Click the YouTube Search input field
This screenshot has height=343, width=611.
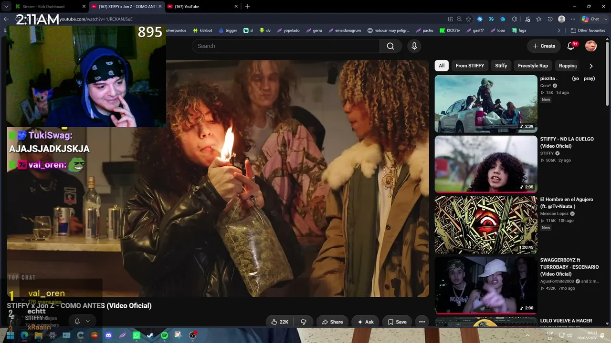click(286, 46)
